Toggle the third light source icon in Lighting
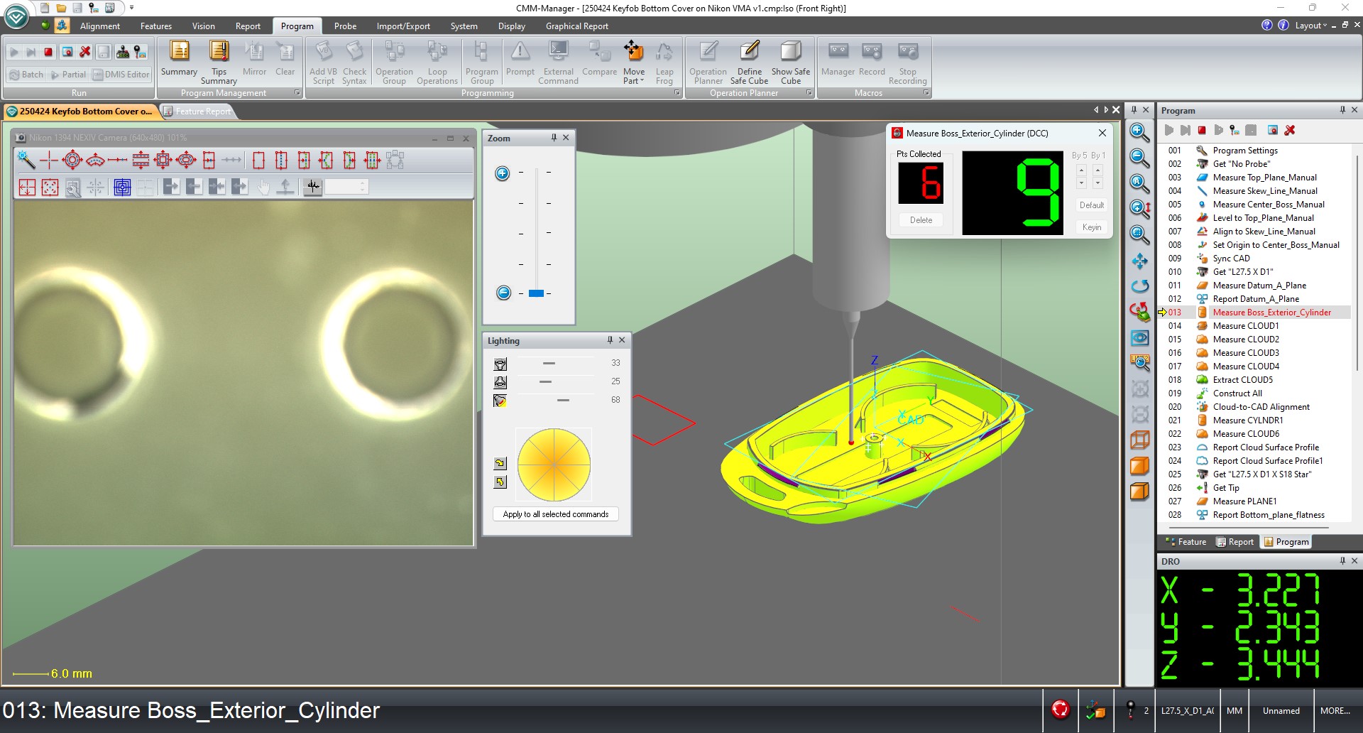This screenshot has width=1363, height=733. pos(500,401)
